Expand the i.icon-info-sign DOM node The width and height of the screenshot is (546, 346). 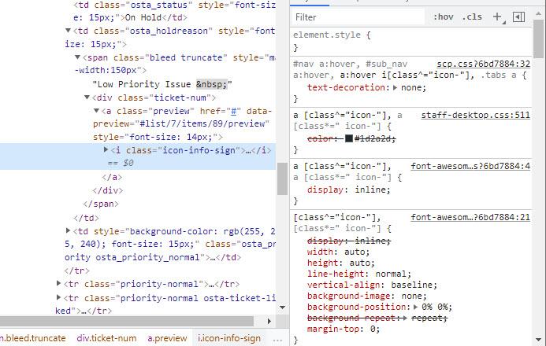[x=106, y=150]
